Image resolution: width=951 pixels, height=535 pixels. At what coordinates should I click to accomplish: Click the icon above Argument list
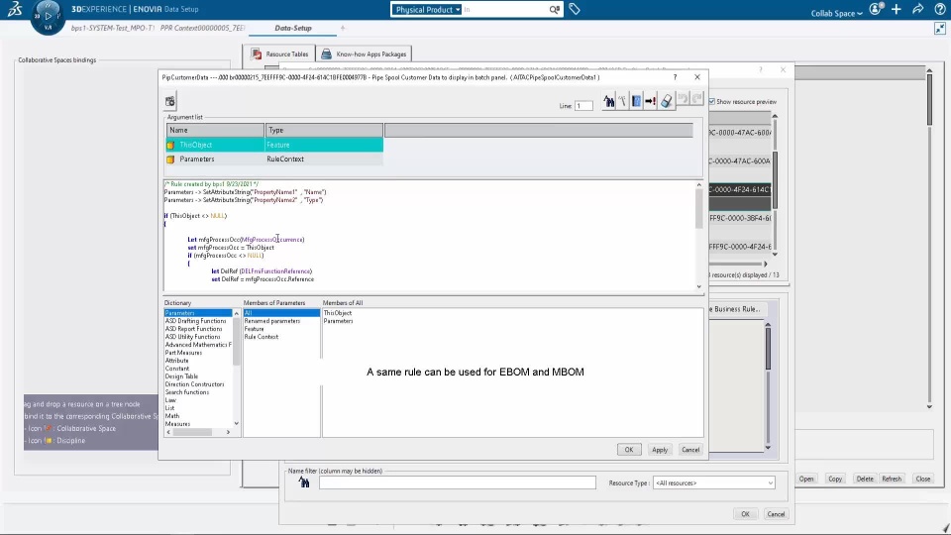[x=170, y=101]
